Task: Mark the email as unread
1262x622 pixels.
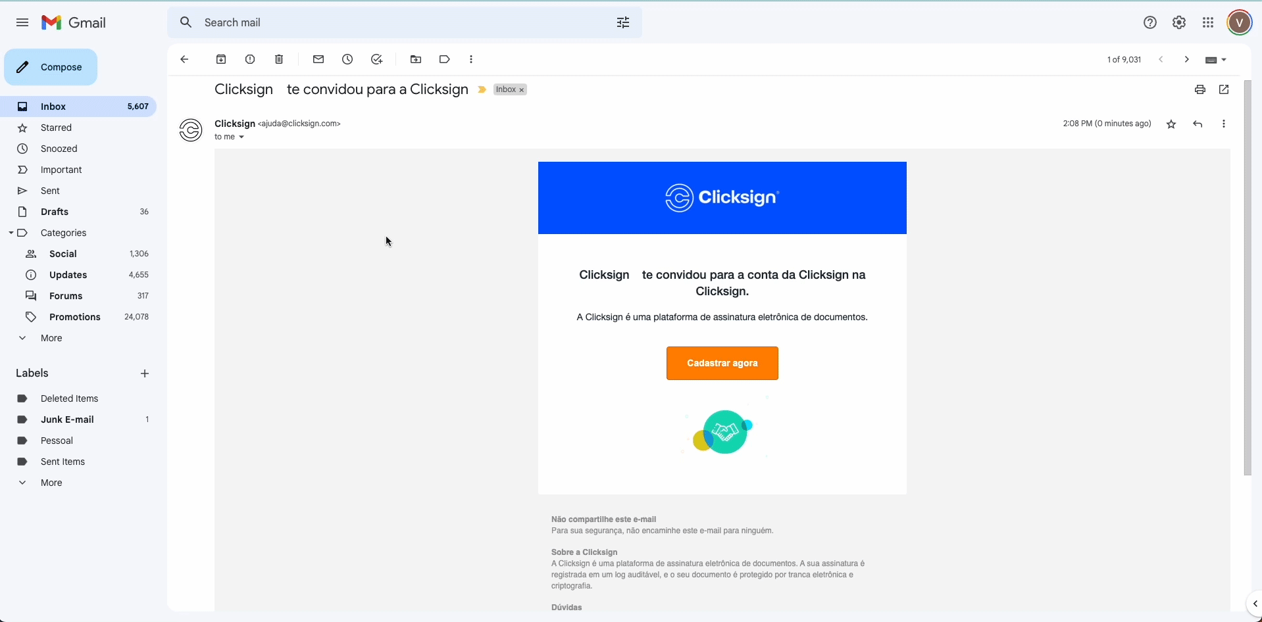Action: point(318,59)
